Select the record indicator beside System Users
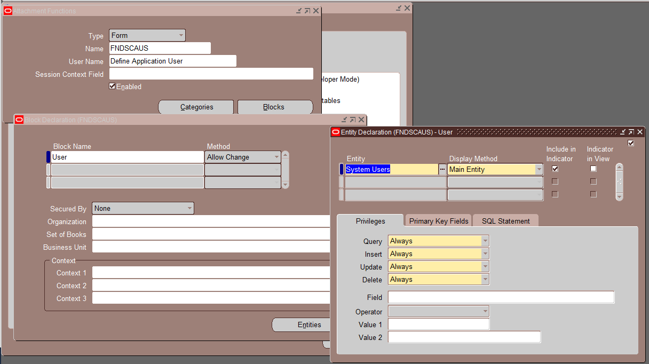This screenshot has width=649, height=364. (342, 169)
